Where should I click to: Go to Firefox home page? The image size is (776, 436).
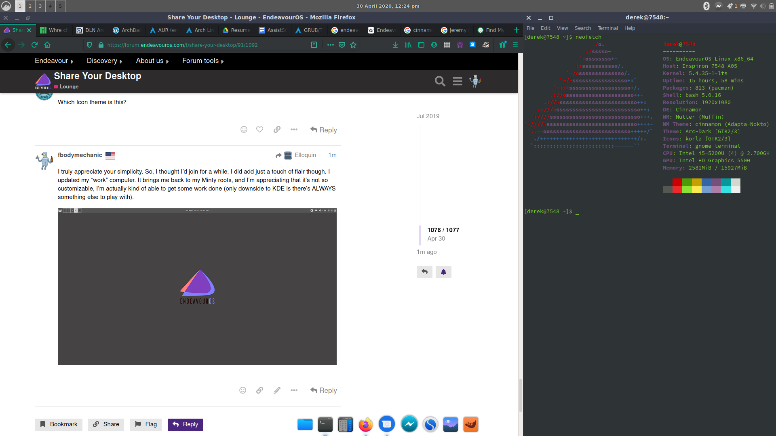tap(47, 45)
